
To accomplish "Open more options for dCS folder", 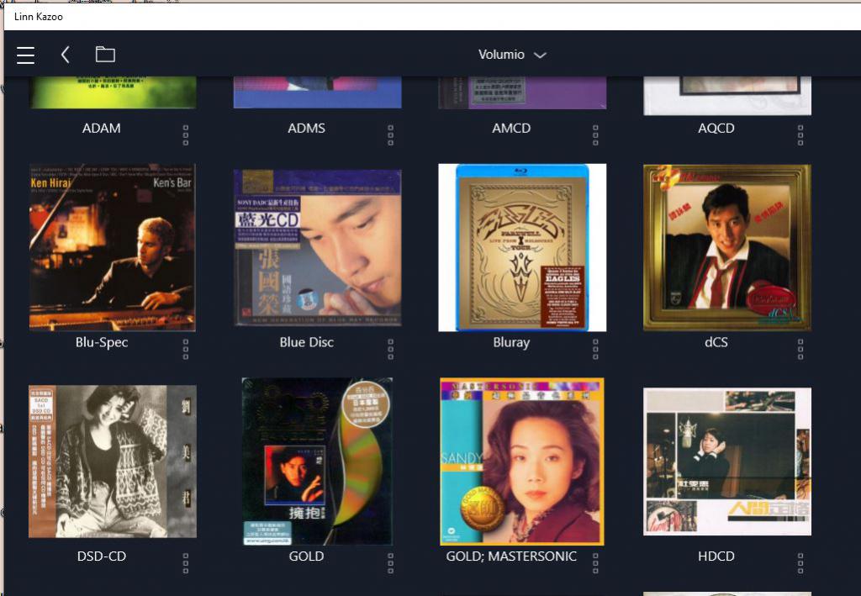I will coord(800,349).
